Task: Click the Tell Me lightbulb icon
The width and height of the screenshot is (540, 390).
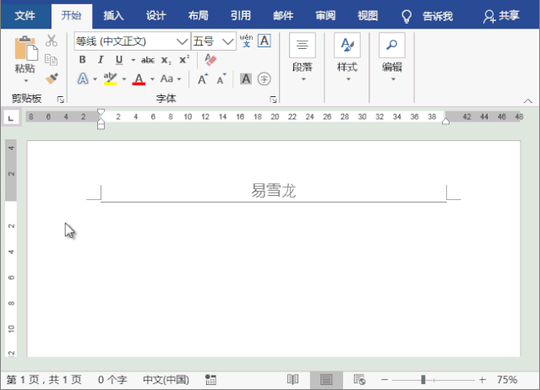Action: pyautogui.click(x=406, y=15)
